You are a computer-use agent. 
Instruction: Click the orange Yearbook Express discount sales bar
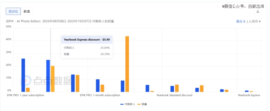(53, 79)
